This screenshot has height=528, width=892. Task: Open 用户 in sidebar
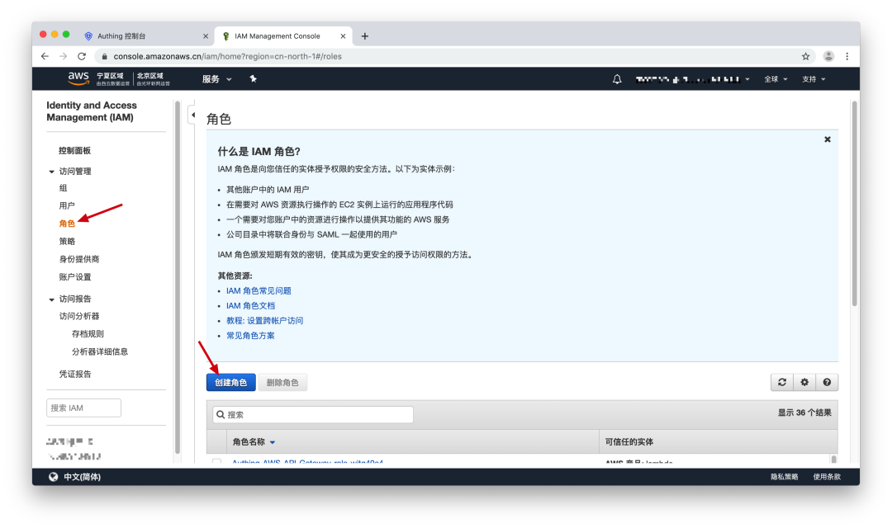[x=67, y=205]
